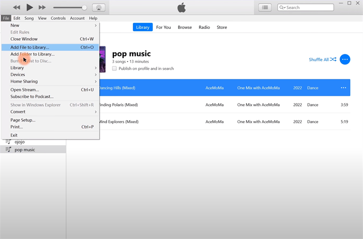This screenshot has height=239, width=363.
Task: Choose Page Setup from File menu
Action: [x=50, y=120]
